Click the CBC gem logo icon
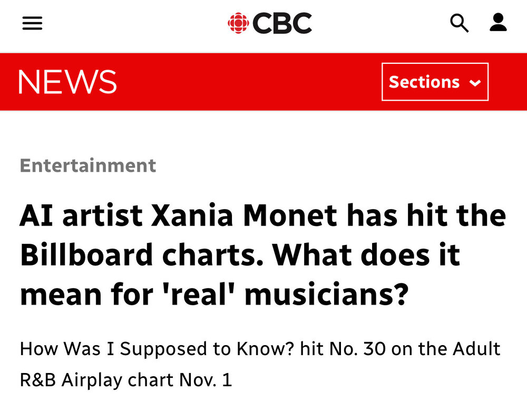527x401 pixels. (238, 23)
